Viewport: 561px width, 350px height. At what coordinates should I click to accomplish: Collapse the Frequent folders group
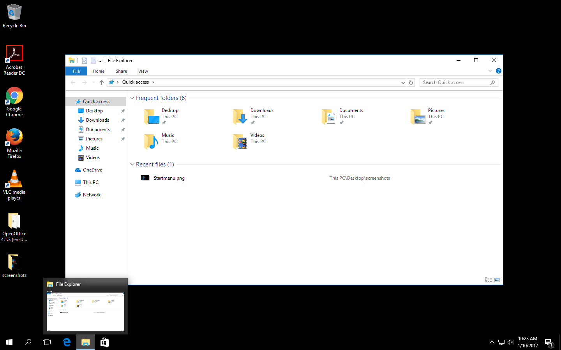click(132, 98)
